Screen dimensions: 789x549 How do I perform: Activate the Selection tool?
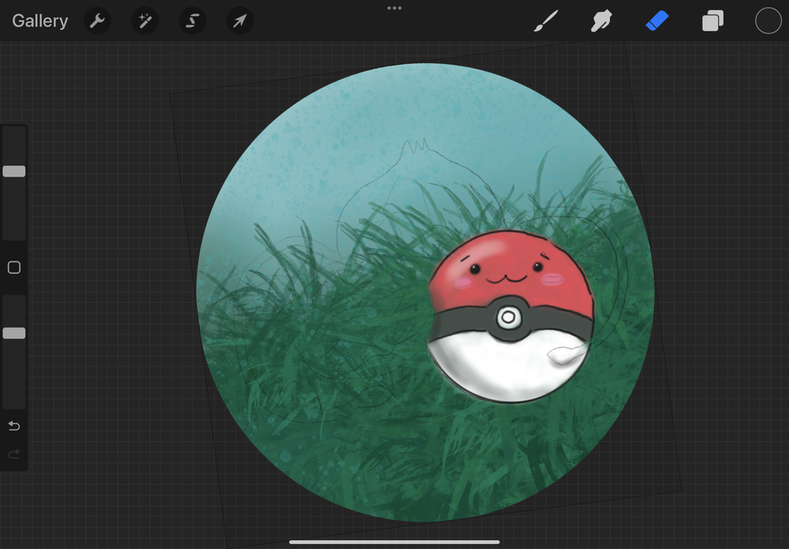click(x=192, y=21)
